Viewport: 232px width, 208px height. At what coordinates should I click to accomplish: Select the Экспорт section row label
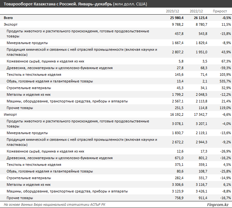click(10, 24)
